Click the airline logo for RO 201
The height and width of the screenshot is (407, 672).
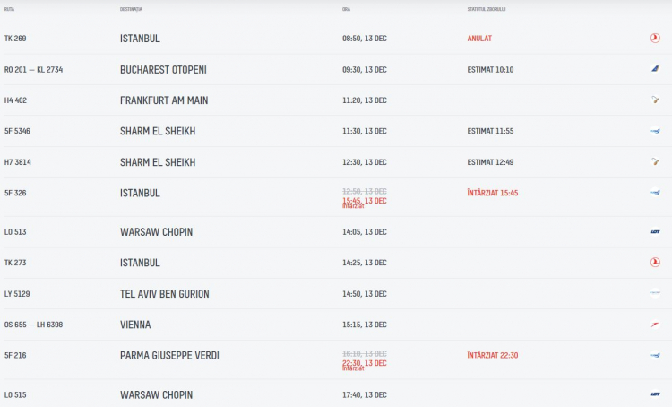(655, 69)
